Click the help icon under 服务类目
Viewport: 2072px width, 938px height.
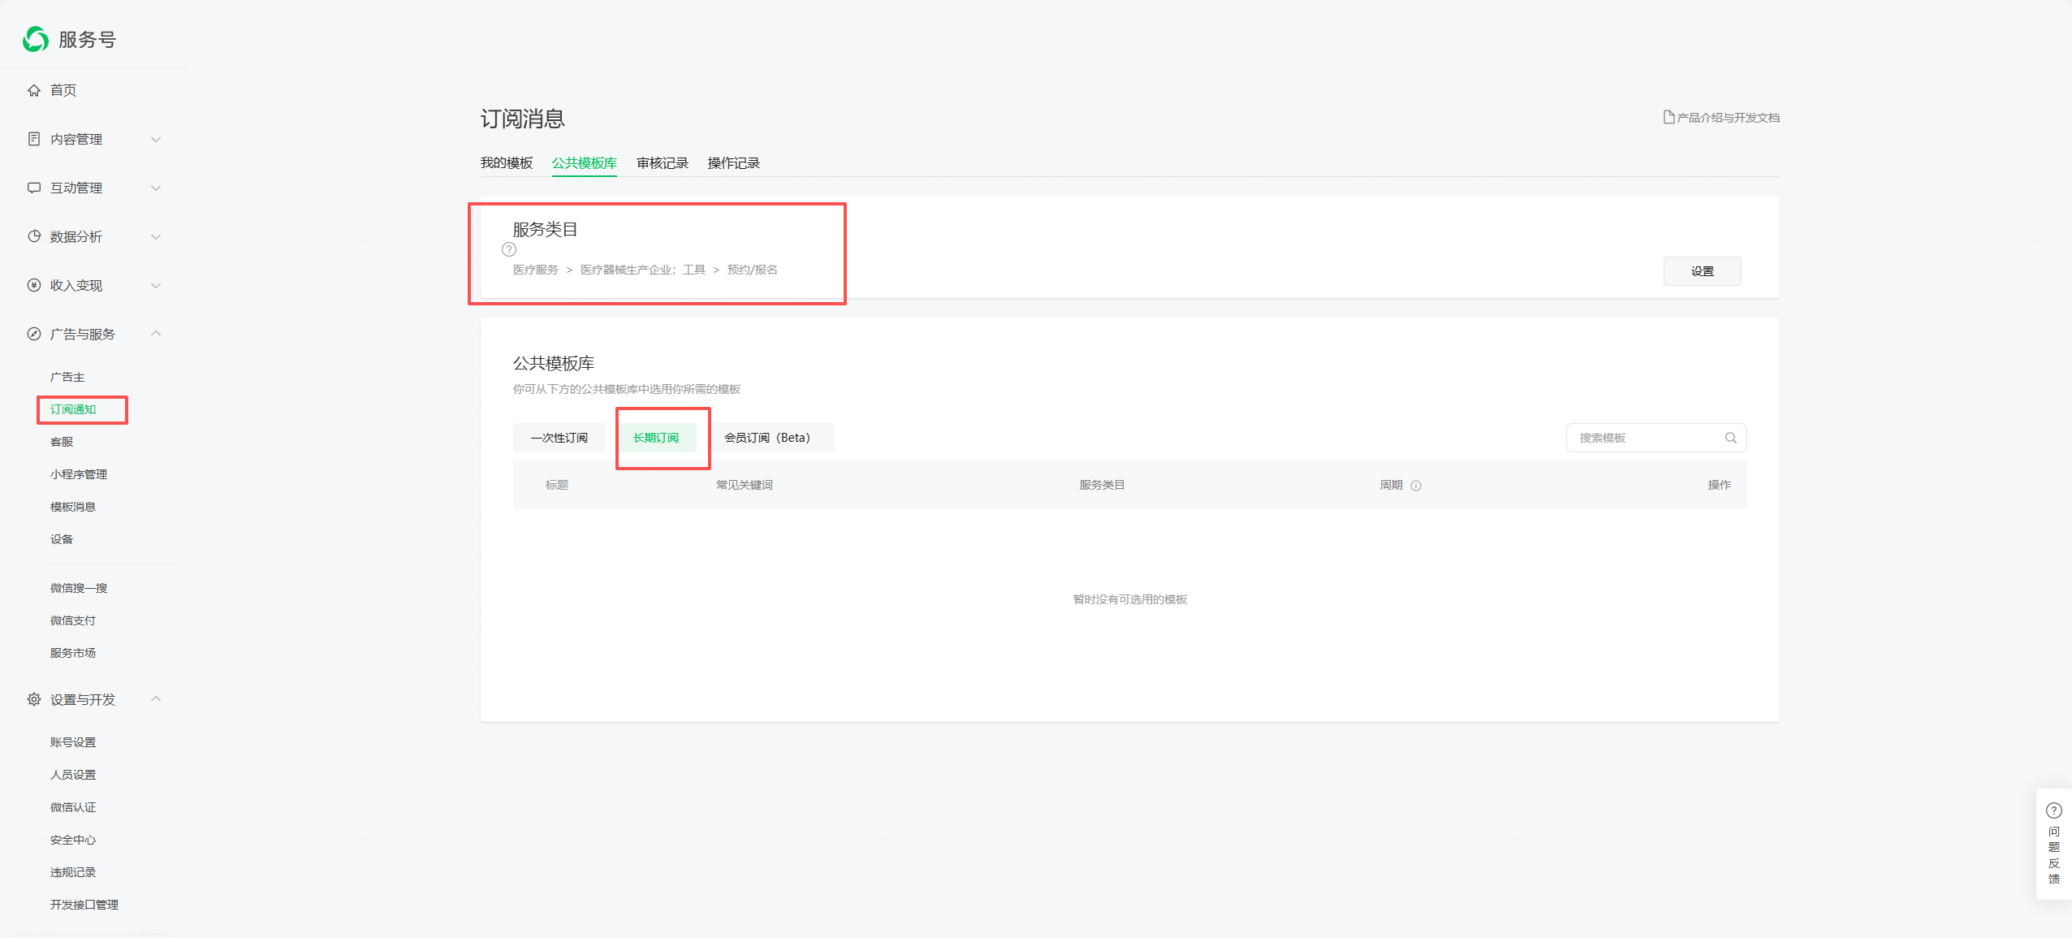(x=509, y=249)
